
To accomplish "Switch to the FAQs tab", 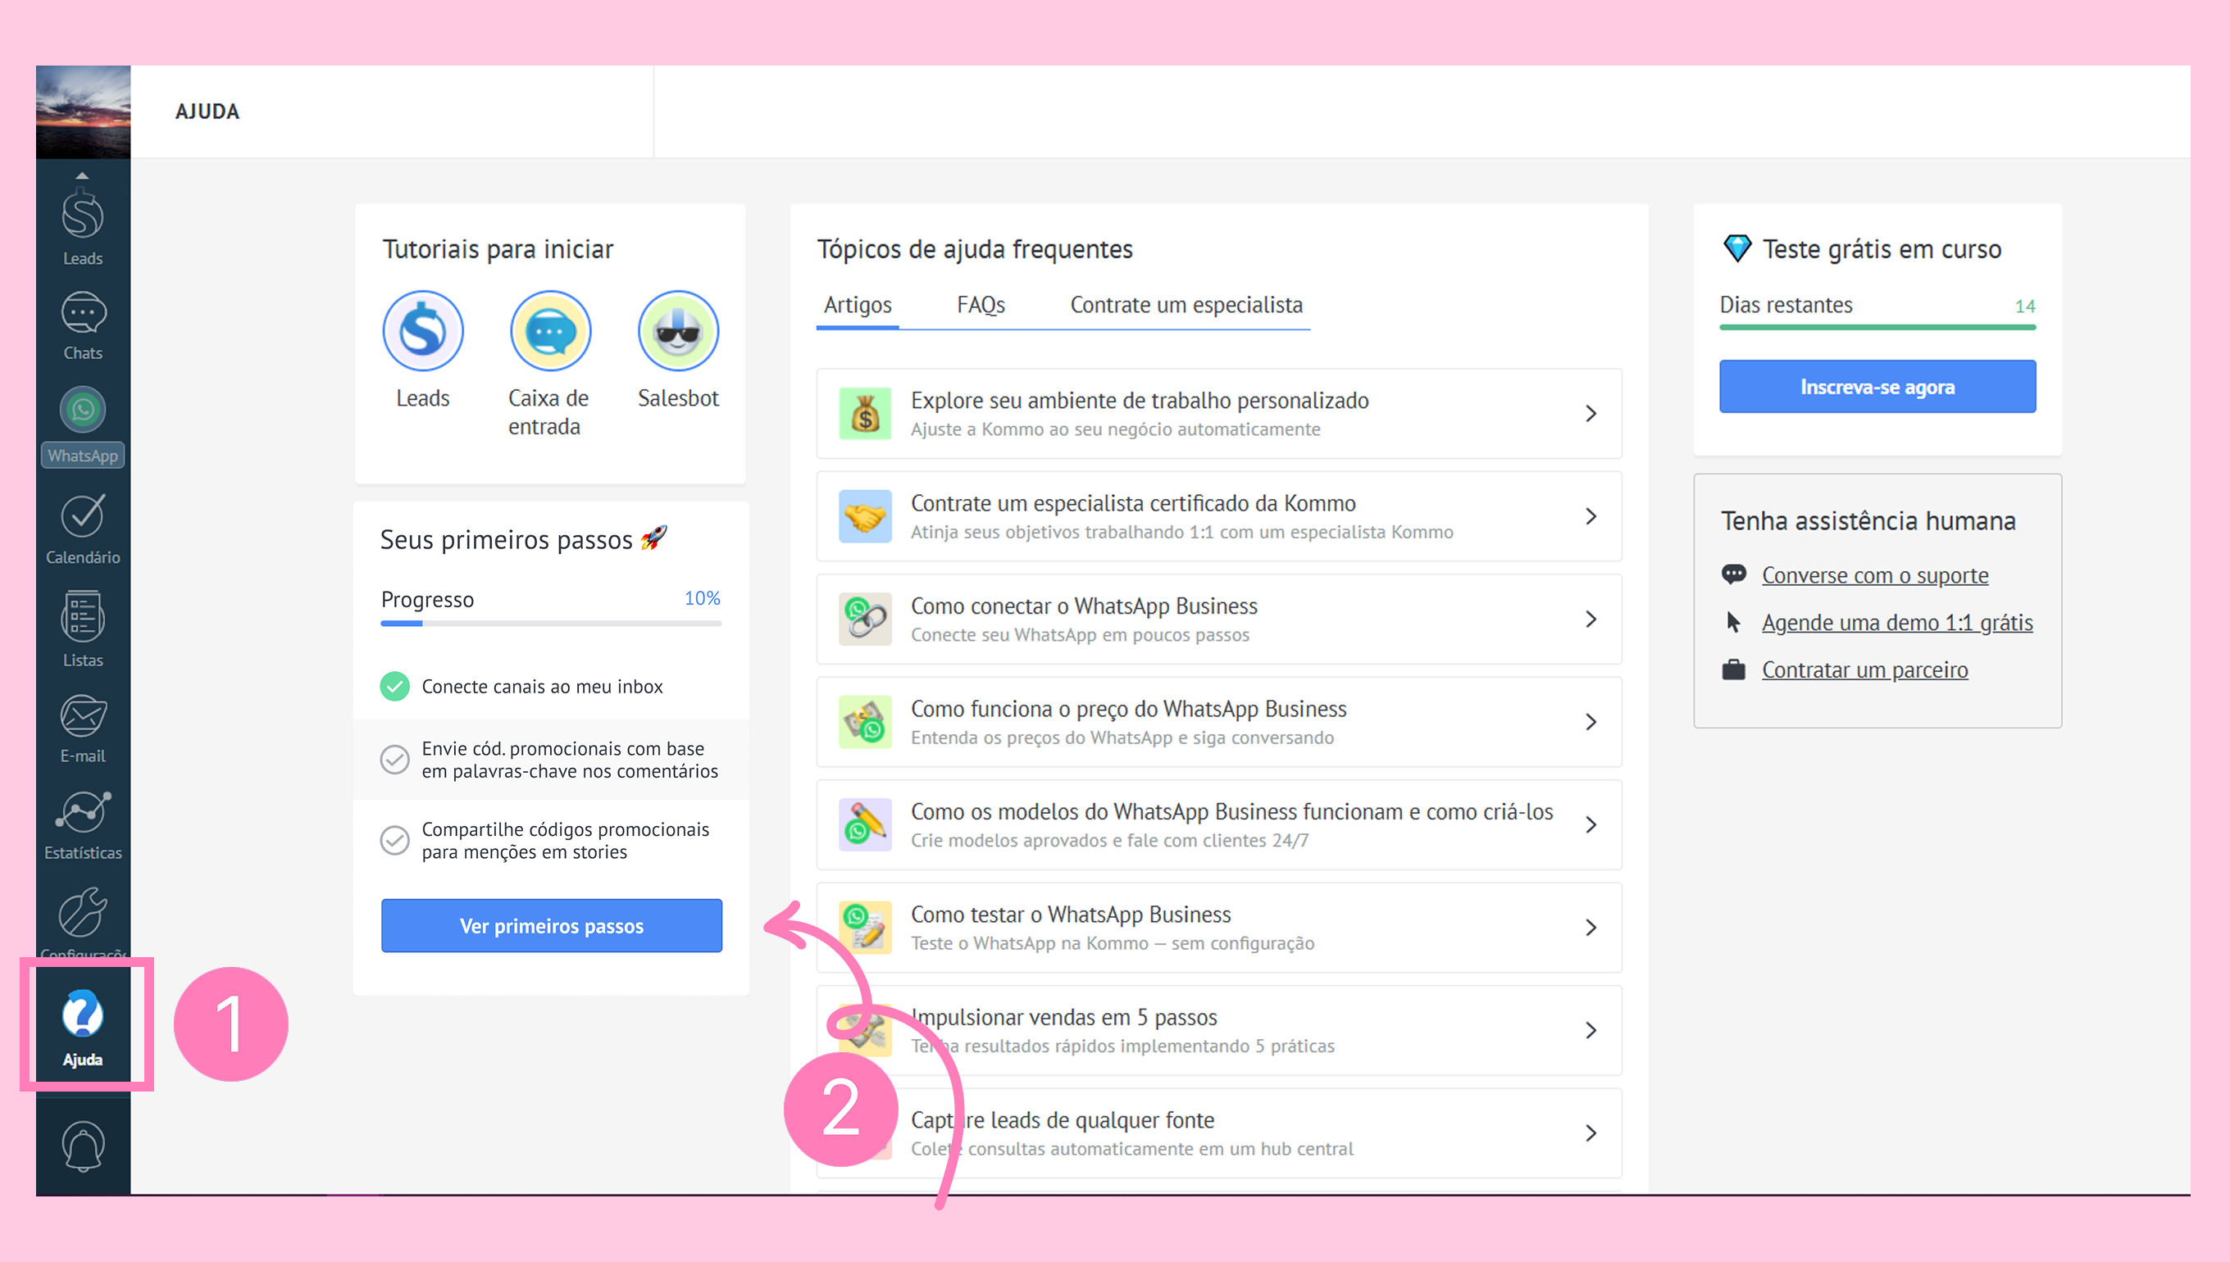I will pyautogui.click(x=981, y=305).
